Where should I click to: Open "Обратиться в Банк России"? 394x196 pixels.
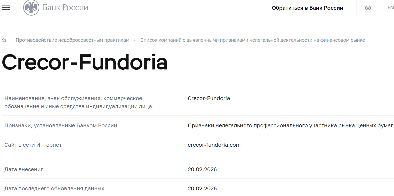tap(308, 8)
